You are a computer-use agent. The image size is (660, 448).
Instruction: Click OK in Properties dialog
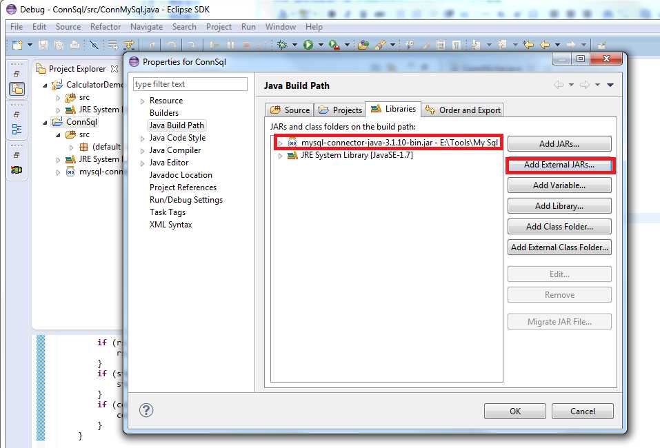point(514,411)
